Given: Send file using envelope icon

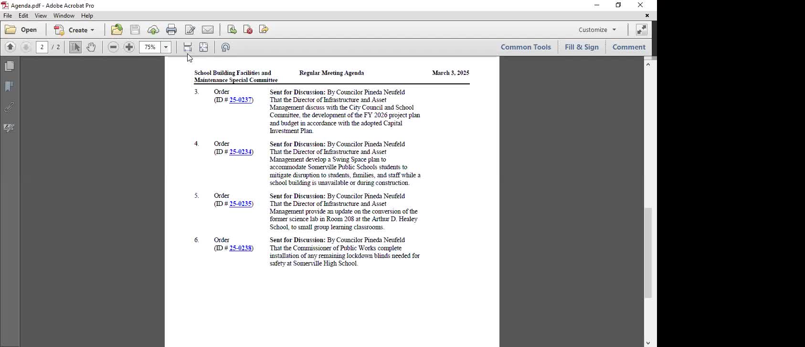Looking at the screenshot, I should [208, 30].
